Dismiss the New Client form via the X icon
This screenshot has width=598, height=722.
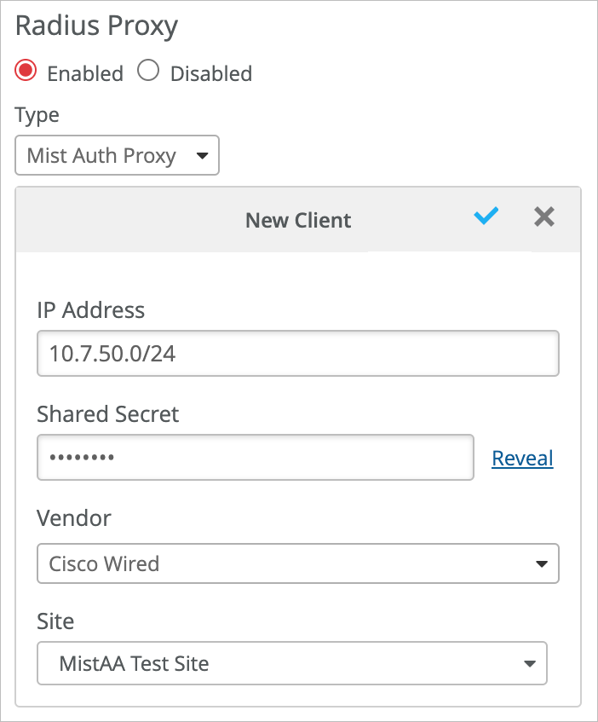point(543,217)
